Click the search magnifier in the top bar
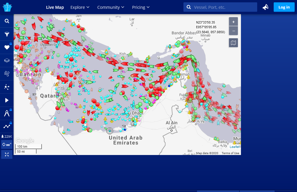The width and height of the screenshot is (297, 192). tap(189, 7)
